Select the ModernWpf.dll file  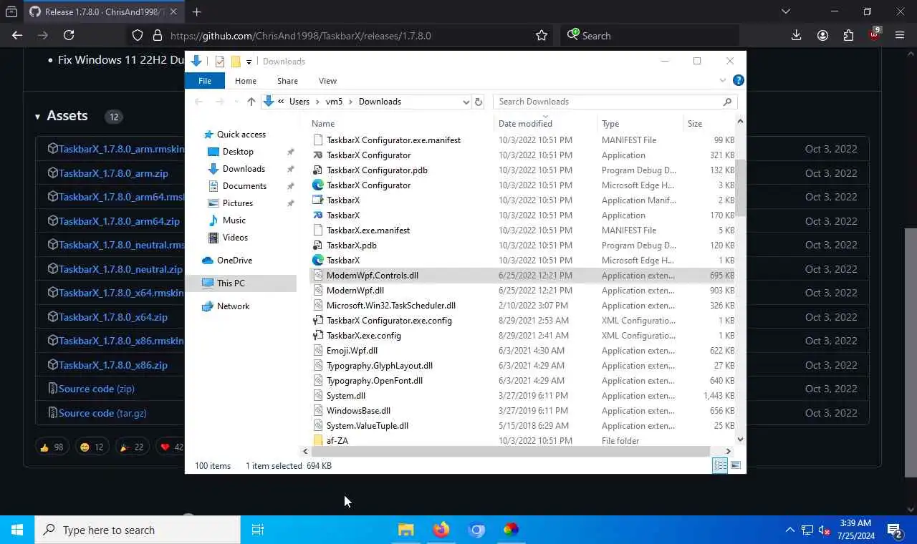tap(355, 291)
